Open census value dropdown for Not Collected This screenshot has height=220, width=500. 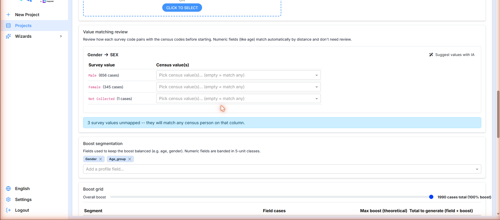pyautogui.click(x=238, y=98)
